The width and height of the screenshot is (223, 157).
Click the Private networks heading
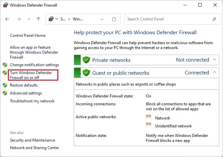(x=111, y=60)
